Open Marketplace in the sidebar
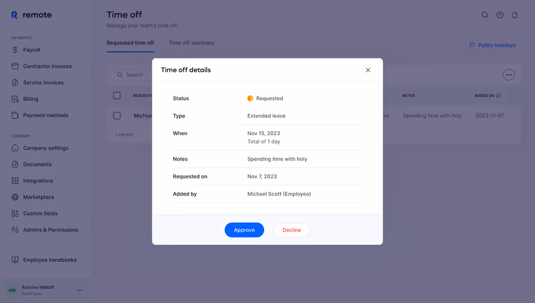 (x=39, y=197)
